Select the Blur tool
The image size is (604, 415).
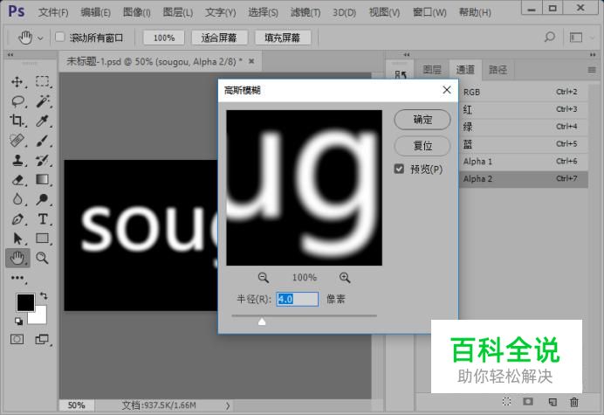tap(17, 199)
